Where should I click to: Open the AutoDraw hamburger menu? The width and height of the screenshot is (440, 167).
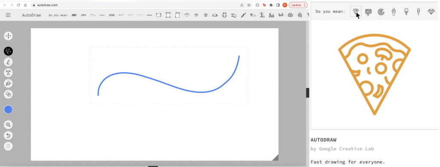(8, 15)
